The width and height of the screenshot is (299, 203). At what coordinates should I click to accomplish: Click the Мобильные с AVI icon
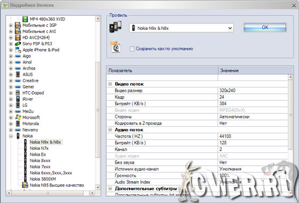pos(18,31)
